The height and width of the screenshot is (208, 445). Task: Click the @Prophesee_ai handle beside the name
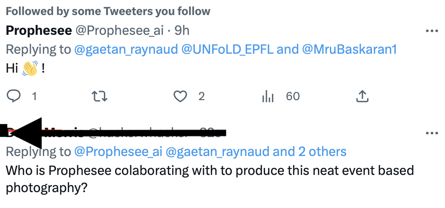(119, 31)
